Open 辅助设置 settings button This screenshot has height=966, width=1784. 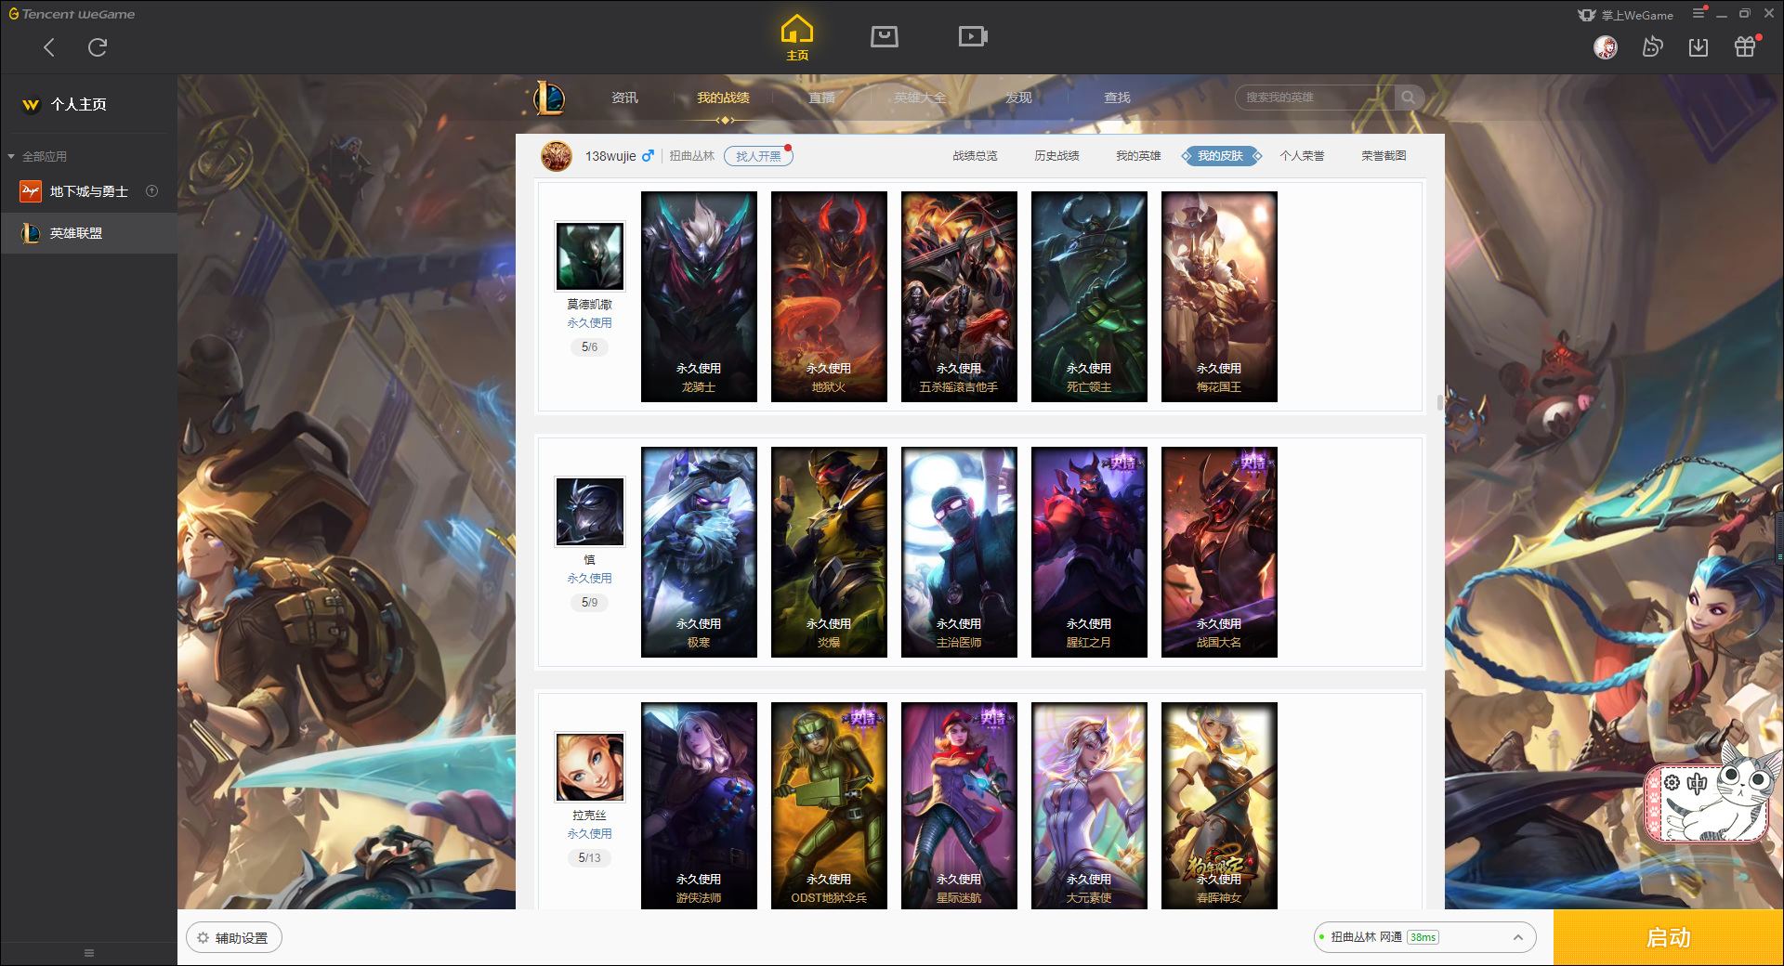(234, 938)
